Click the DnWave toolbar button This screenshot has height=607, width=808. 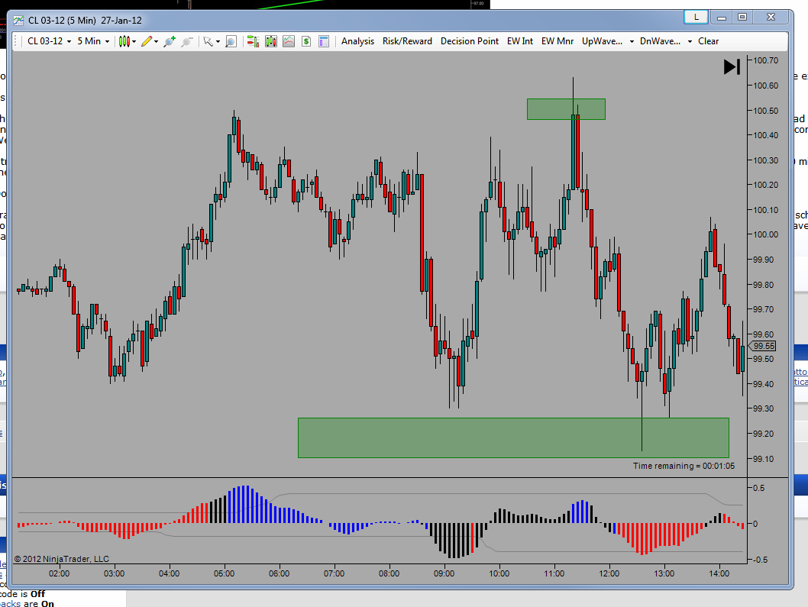coord(660,41)
